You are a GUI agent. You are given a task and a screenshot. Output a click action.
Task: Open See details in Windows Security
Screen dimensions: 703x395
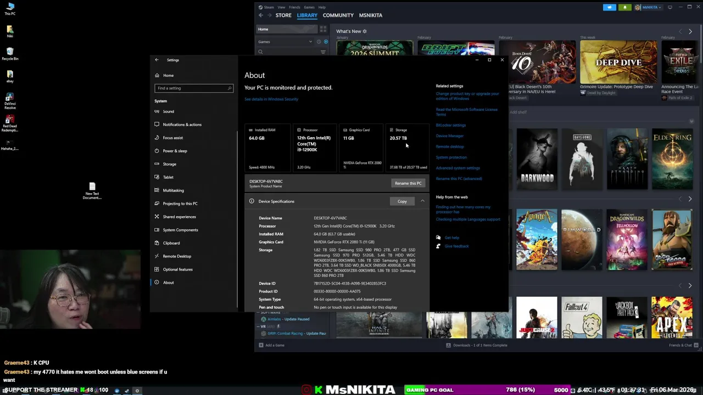coord(271,99)
